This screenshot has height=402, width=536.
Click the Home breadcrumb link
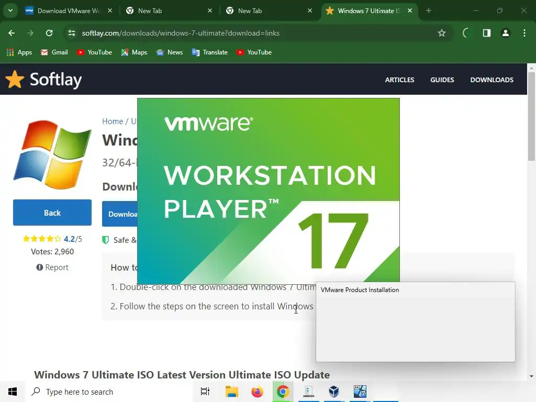click(113, 121)
